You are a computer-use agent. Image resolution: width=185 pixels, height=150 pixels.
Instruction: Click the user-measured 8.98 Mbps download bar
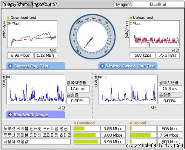click(87, 142)
